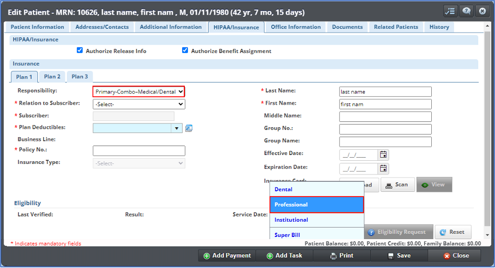
Task: Toggle Authorize Release Info checkbox
Action: 80,50
